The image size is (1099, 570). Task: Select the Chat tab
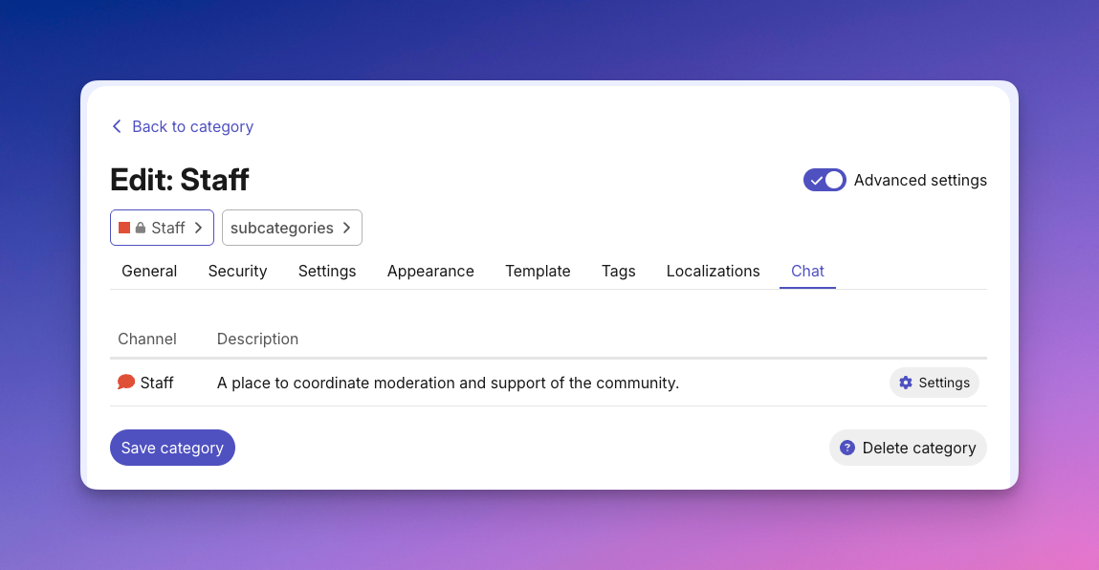(807, 272)
